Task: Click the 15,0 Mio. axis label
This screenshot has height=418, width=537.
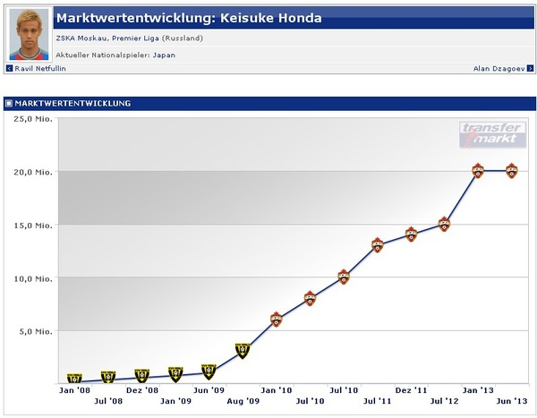Action: click(33, 226)
